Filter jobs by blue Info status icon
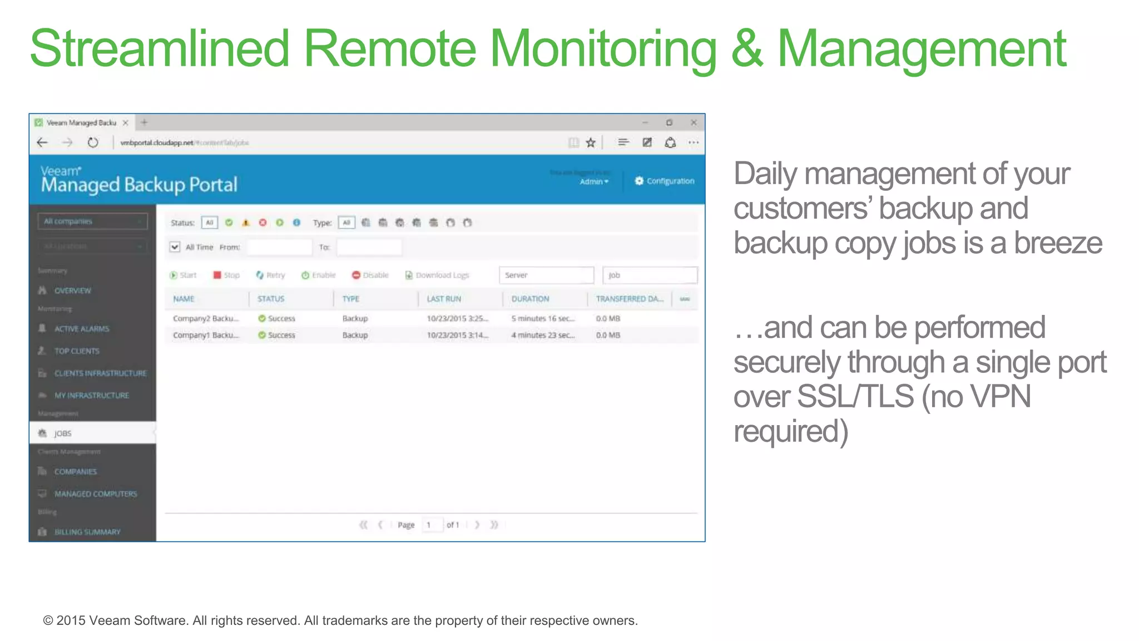The image size is (1139, 641). coord(296,223)
